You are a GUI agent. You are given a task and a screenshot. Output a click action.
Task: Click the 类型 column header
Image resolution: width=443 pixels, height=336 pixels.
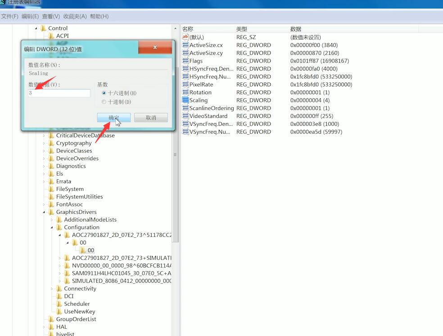(x=242, y=29)
